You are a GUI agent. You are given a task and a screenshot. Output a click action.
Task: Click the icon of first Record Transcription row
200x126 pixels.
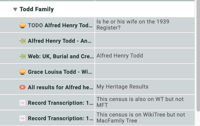click(22, 103)
